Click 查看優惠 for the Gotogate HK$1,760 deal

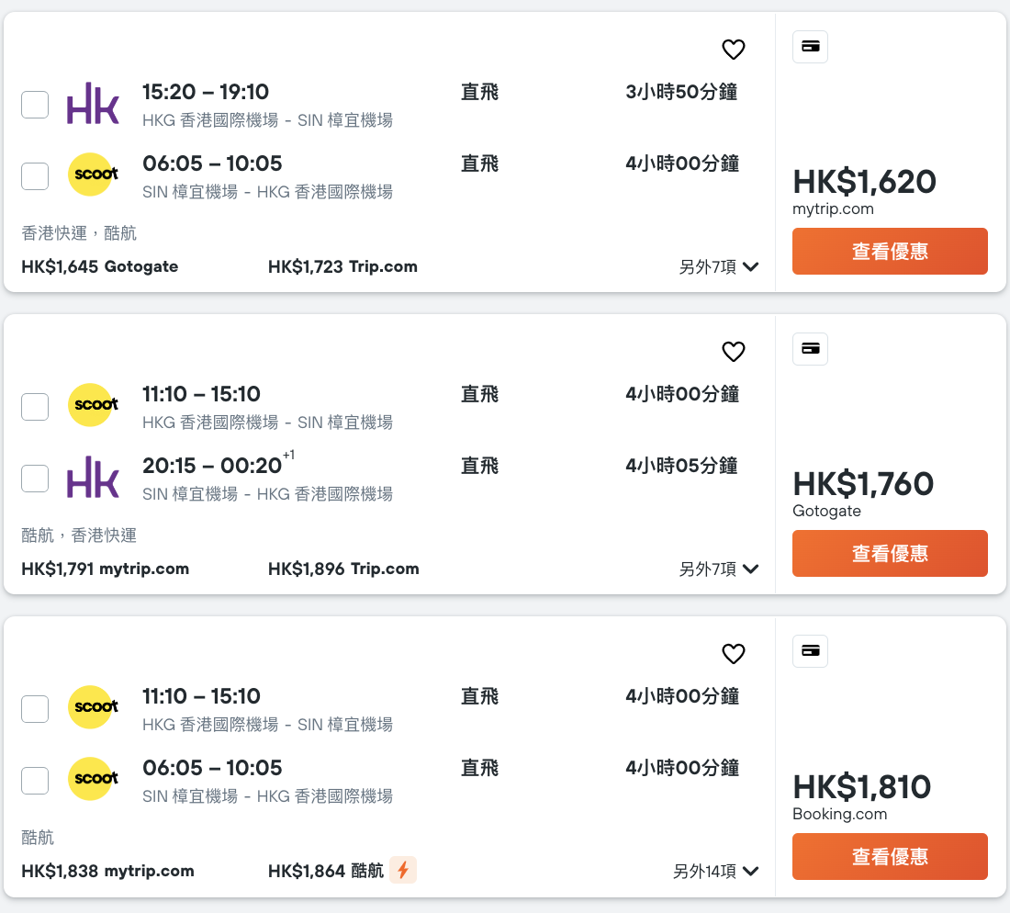(x=890, y=553)
